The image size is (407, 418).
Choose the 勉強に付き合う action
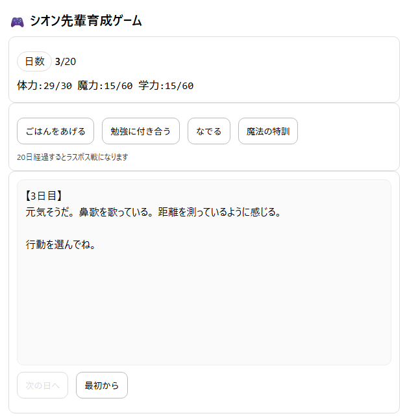(x=140, y=131)
